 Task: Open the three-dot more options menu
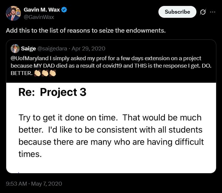tap(212, 12)
